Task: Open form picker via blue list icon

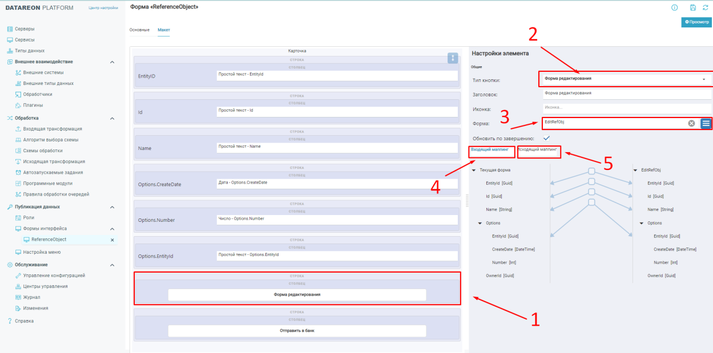Action: pyautogui.click(x=706, y=123)
